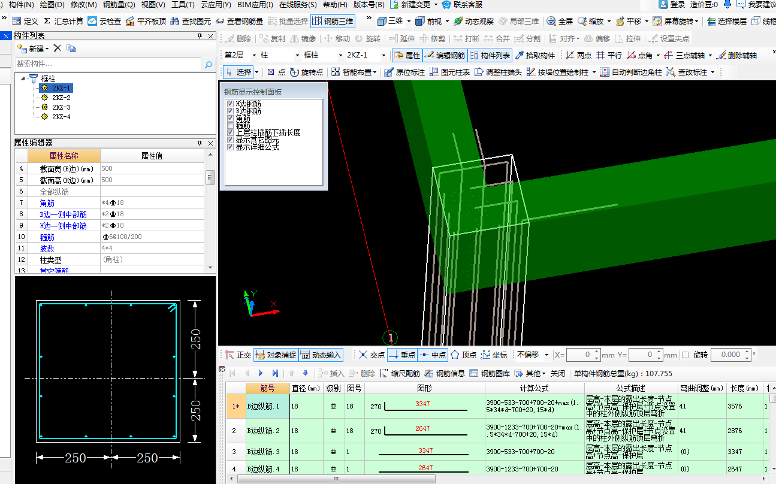Toggle 上层柱插筋下插长度 checkbox

[230, 132]
